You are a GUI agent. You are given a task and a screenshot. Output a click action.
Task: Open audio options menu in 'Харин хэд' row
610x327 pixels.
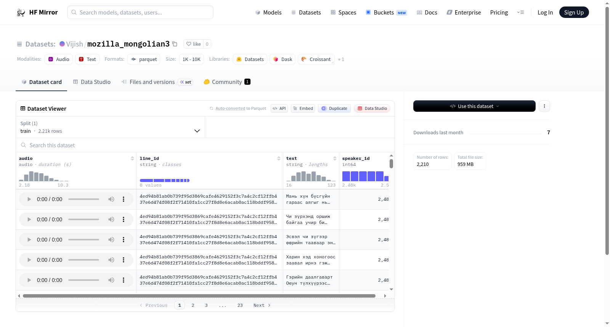pyautogui.click(x=124, y=260)
